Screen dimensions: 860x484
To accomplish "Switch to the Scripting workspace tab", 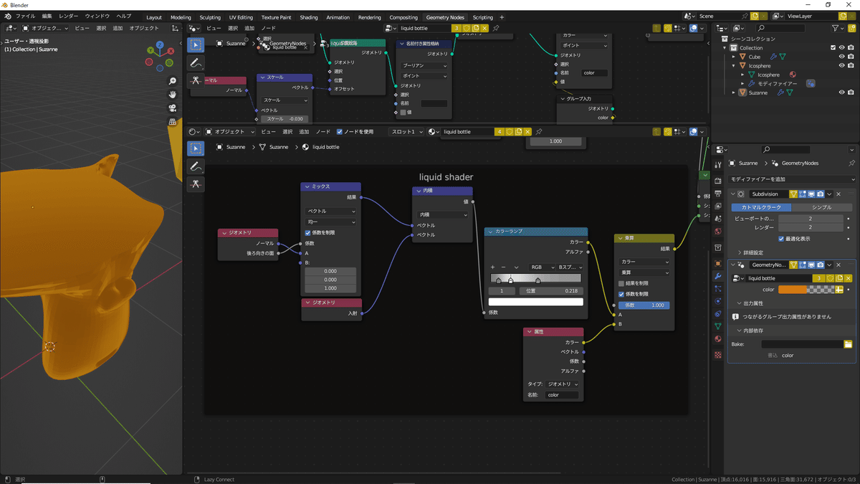I will coord(483,17).
